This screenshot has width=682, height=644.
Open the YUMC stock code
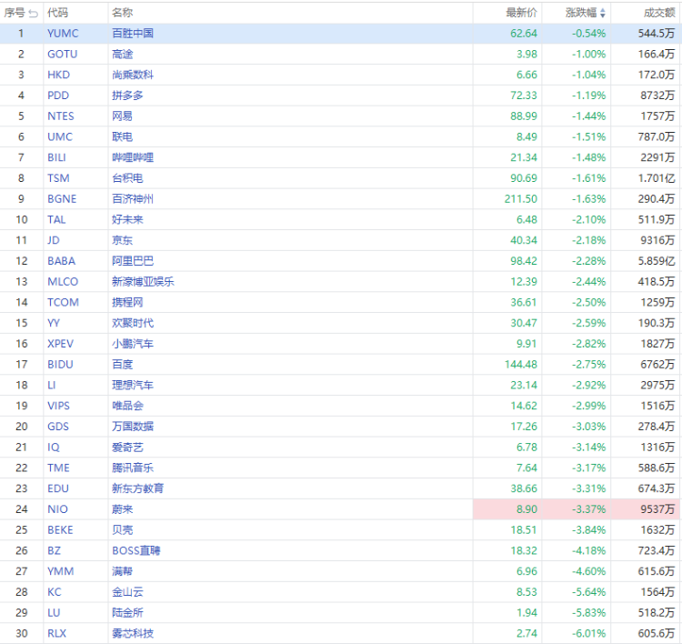(63, 34)
